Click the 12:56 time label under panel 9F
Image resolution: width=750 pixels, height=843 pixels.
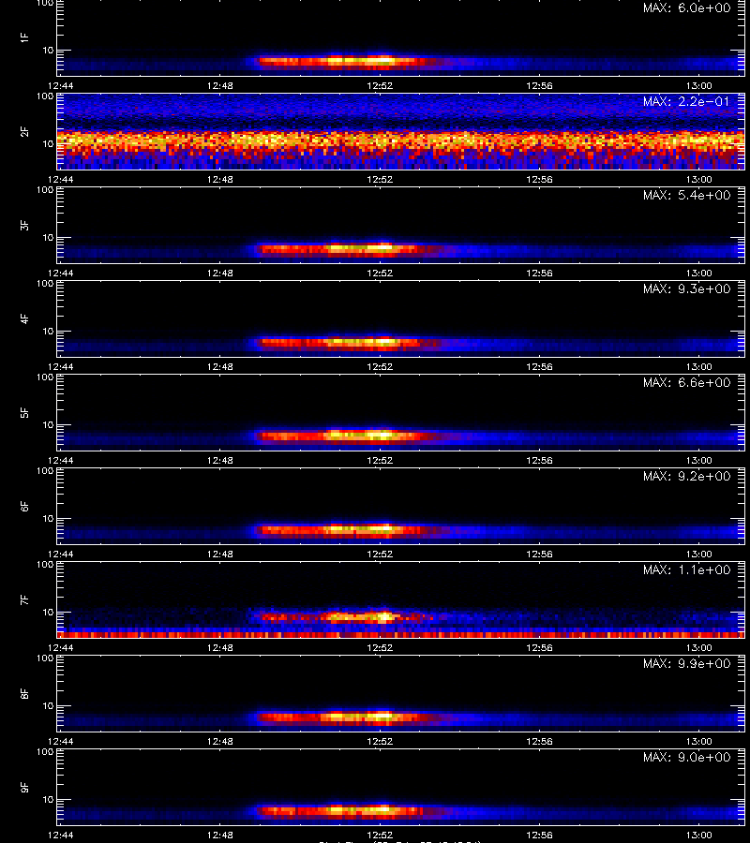point(539,835)
